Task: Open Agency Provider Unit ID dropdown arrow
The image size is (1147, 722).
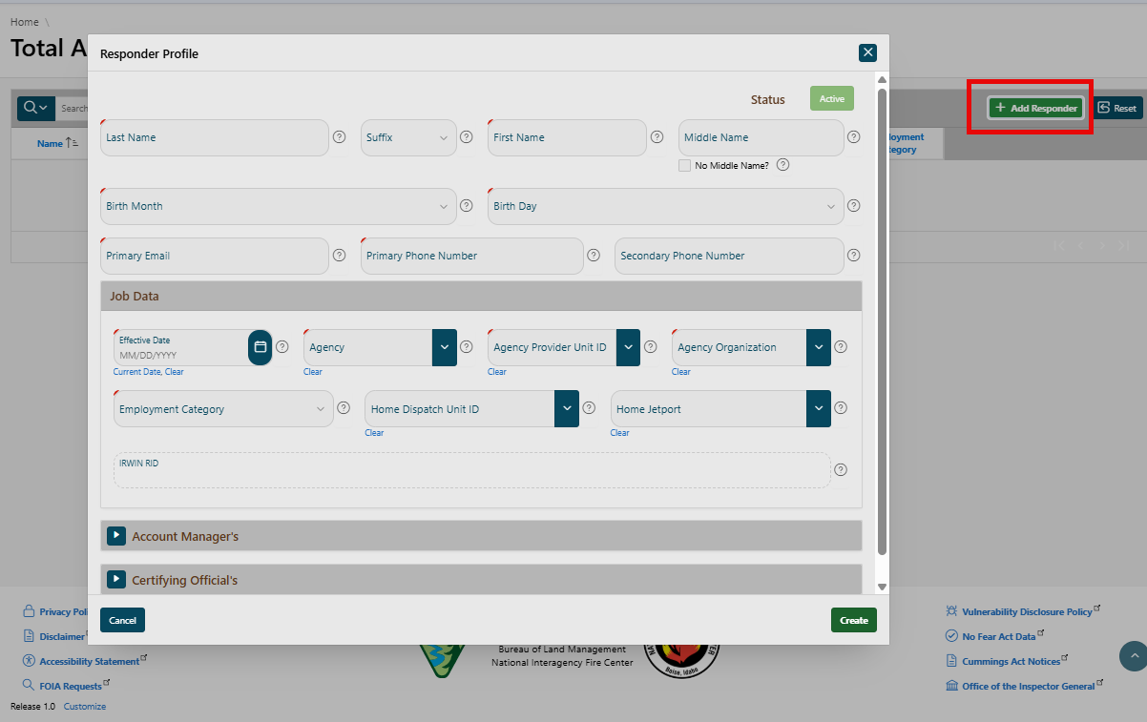Action: (628, 347)
